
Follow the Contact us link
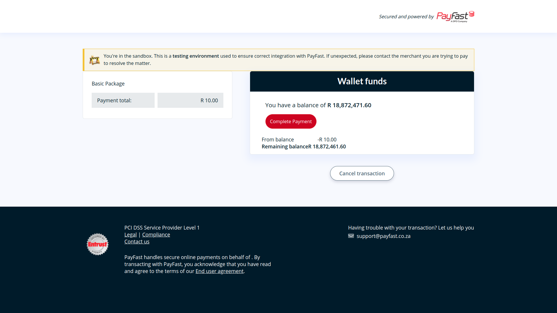point(137,242)
